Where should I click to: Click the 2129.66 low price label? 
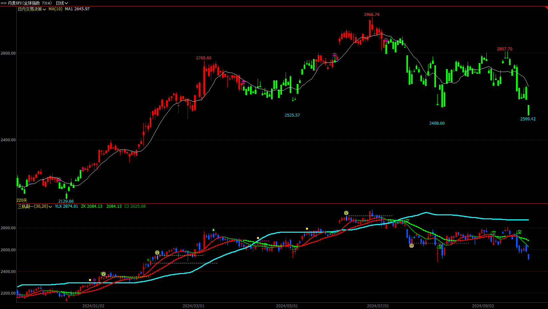click(66, 201)
